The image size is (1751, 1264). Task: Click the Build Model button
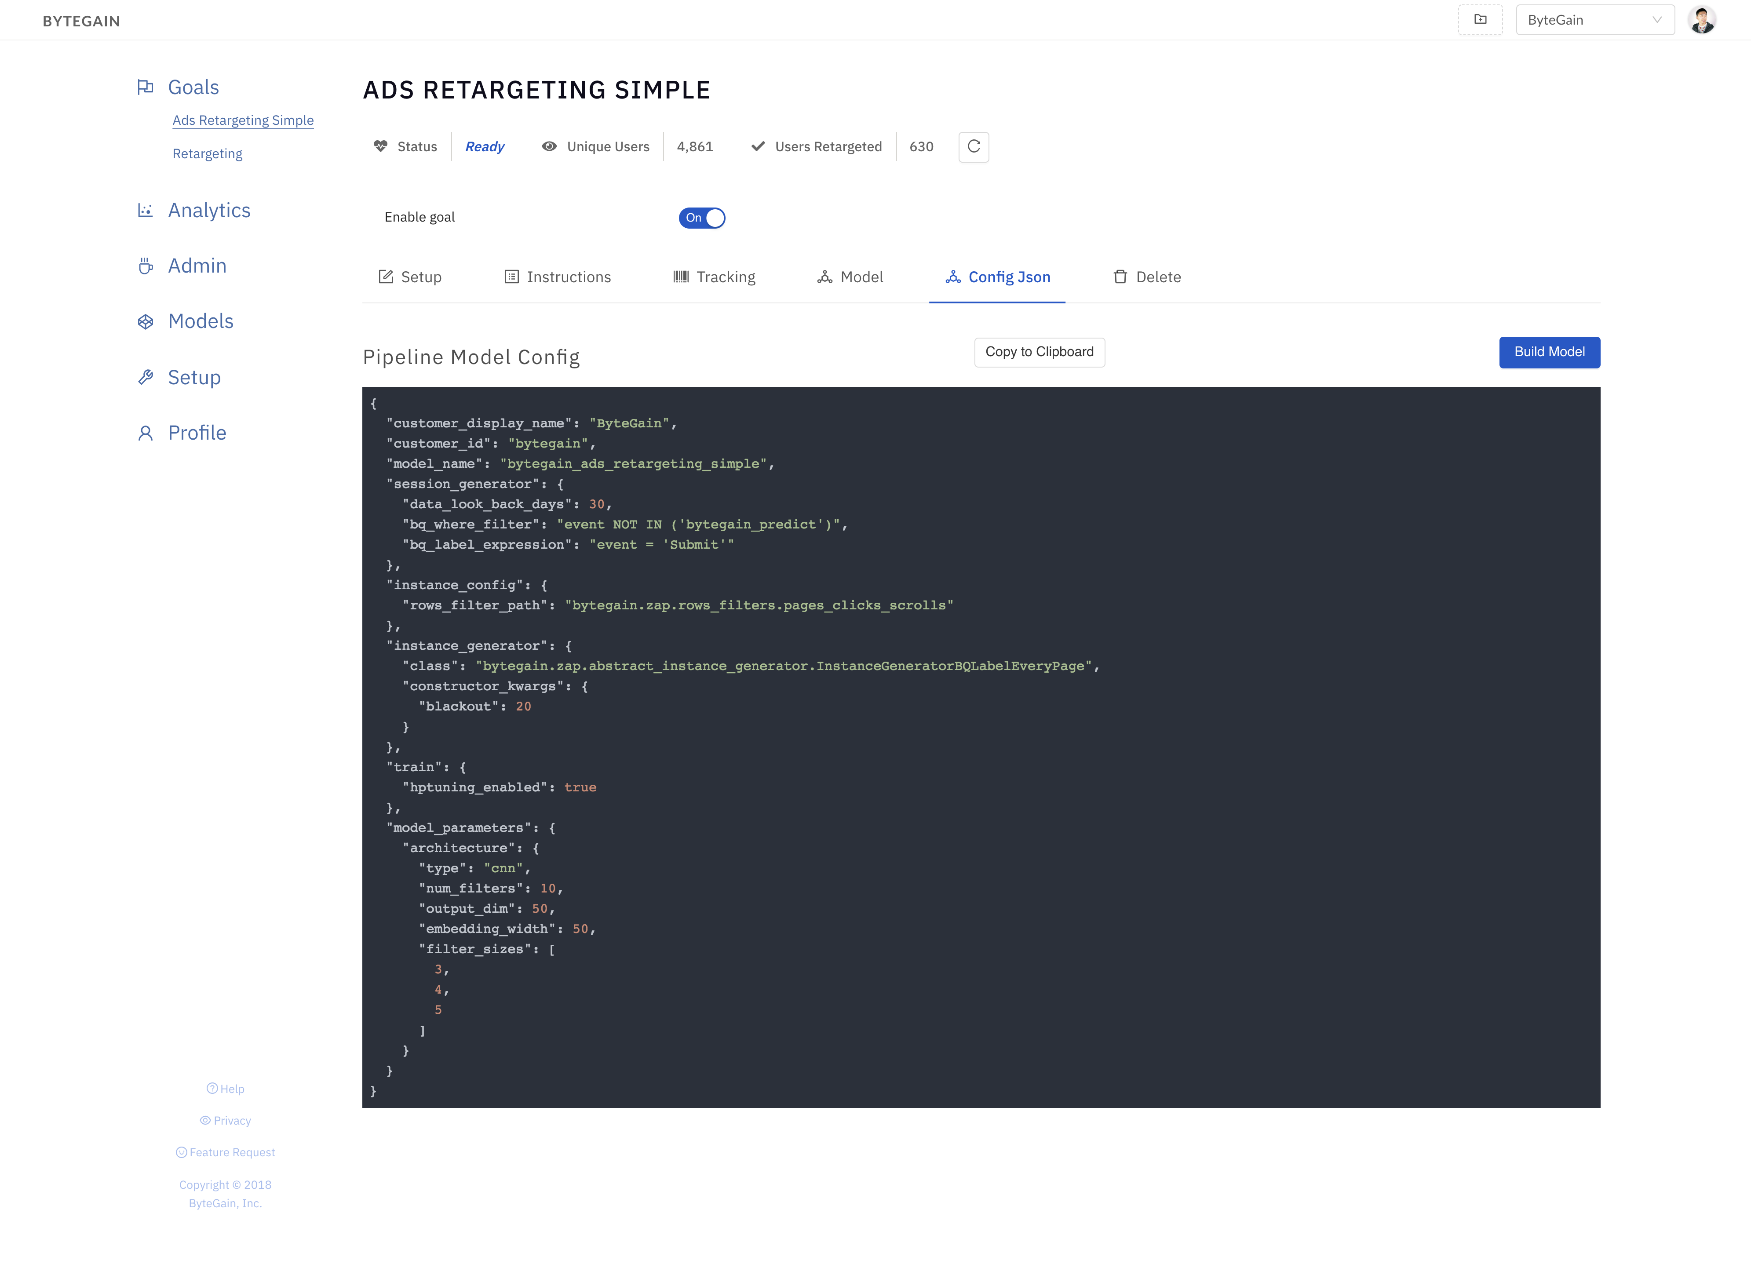1549,352
